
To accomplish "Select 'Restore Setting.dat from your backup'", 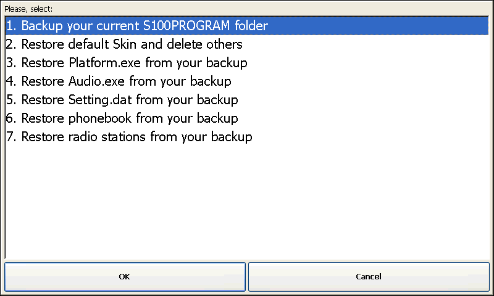I will pos(246,100).
